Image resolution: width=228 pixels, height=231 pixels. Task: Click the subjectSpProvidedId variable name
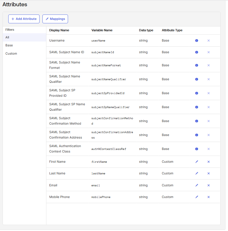coord(108,93)
